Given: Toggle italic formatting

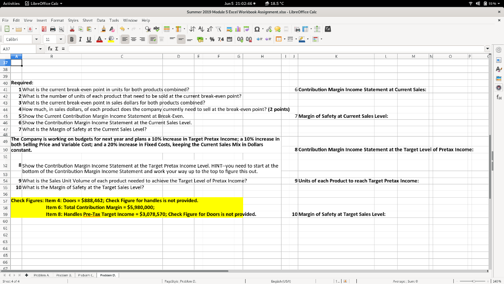Looking at the screenshot, I should 80,39.
